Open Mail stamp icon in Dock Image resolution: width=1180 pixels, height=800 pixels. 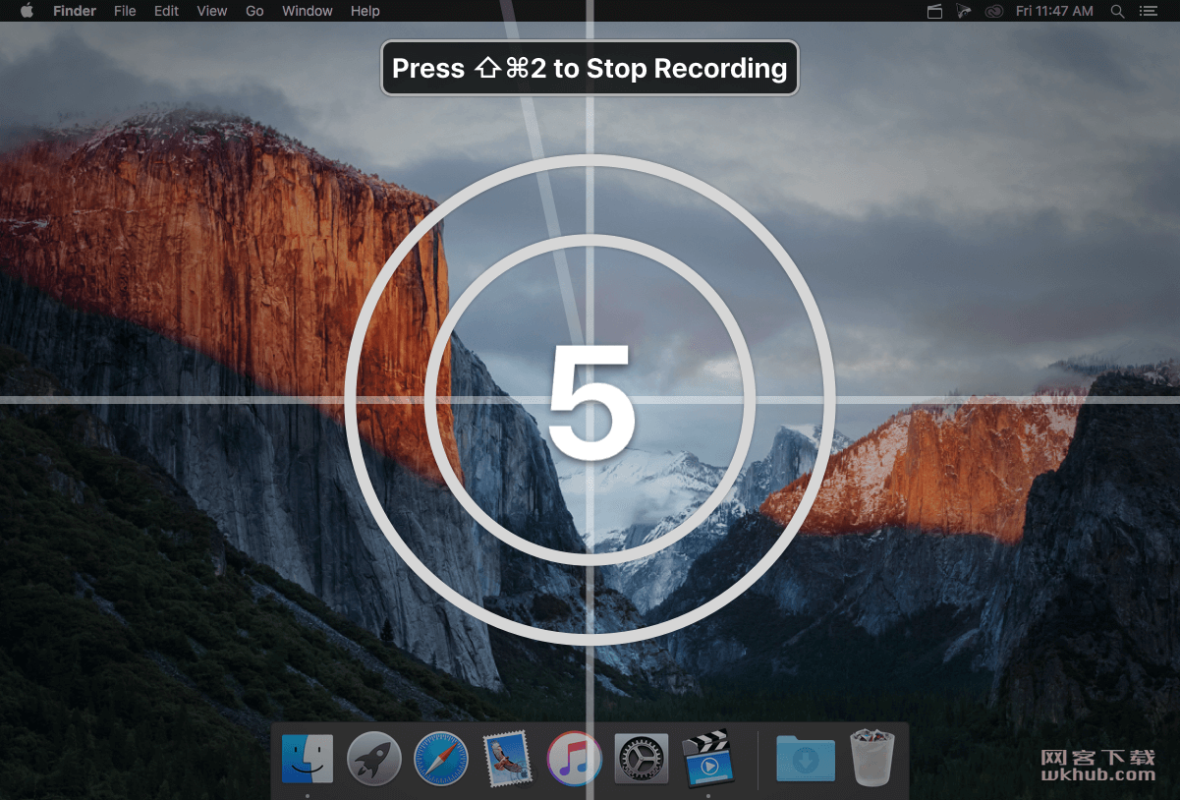pyautogui.click(x=508, y=758)
